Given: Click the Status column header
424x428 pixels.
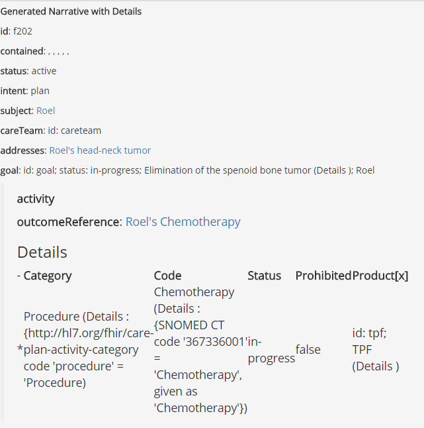Looking at the screenshot, I should click(x=265, y=276).
